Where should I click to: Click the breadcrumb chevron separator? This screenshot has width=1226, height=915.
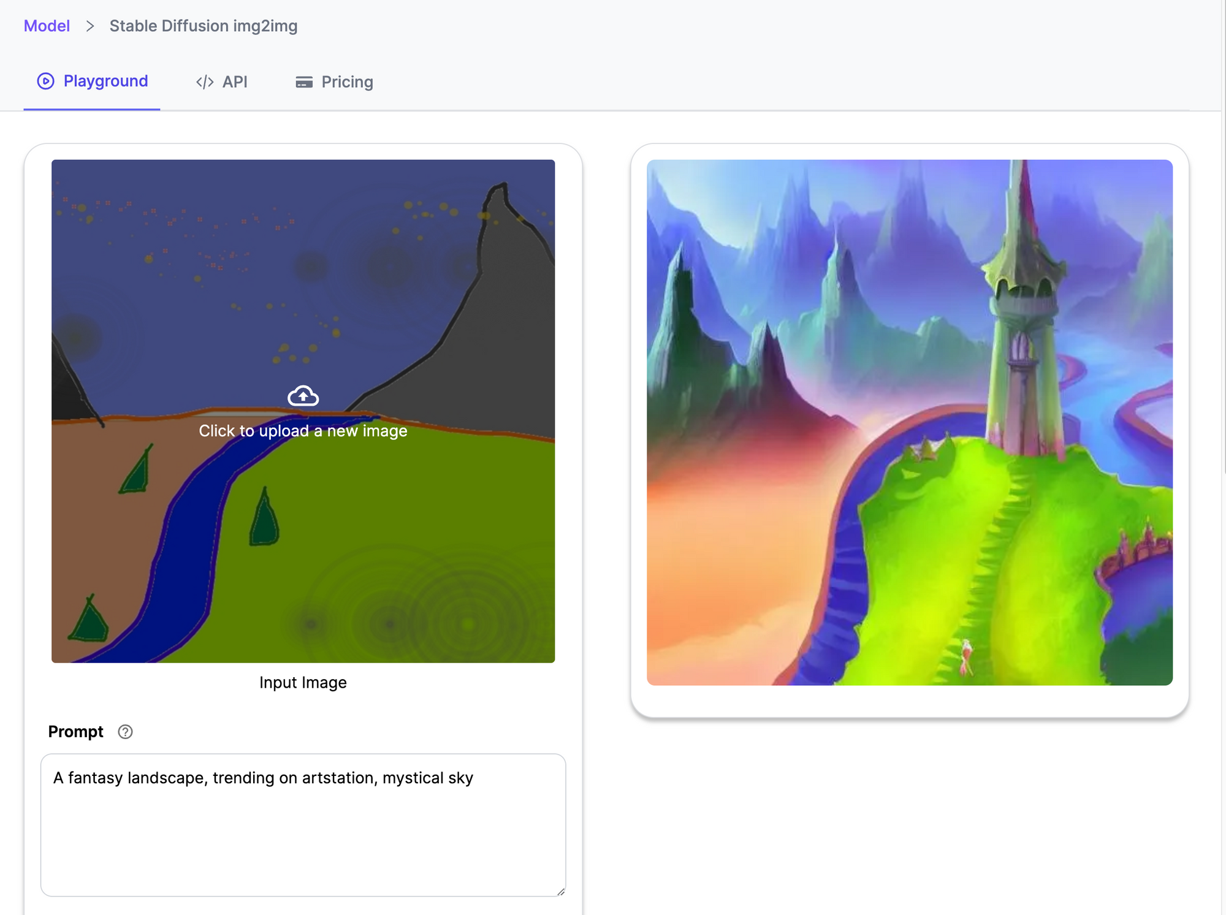(x=91, y=26)
